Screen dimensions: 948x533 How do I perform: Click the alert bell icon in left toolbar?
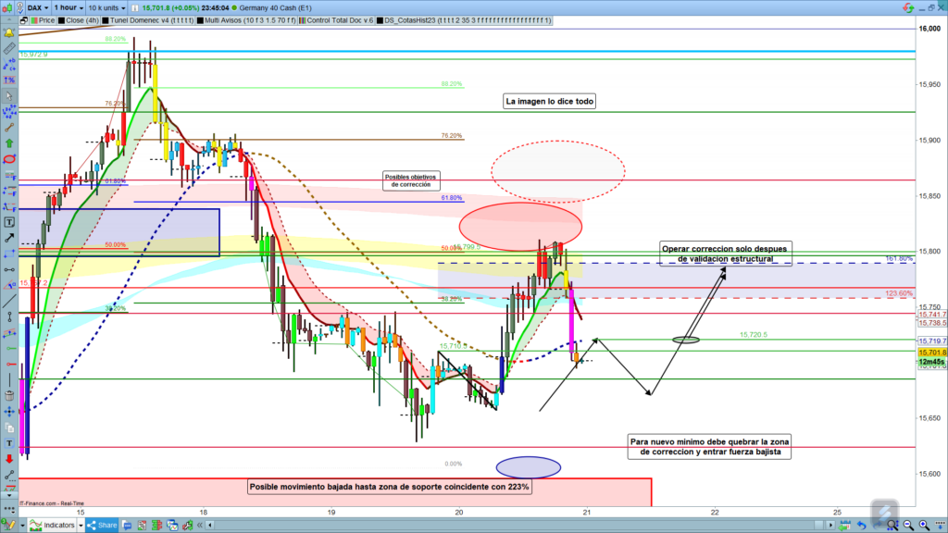[9, 31]
